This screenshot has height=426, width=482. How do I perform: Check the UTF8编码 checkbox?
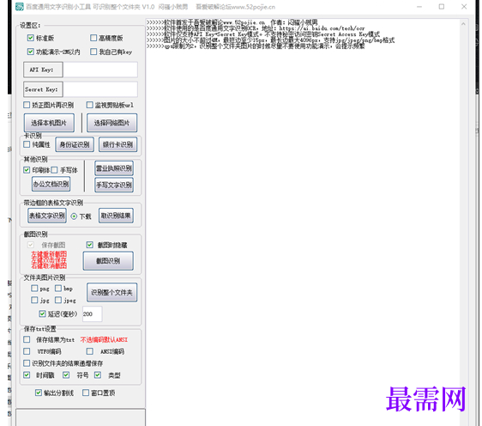(x=27, y=351)
